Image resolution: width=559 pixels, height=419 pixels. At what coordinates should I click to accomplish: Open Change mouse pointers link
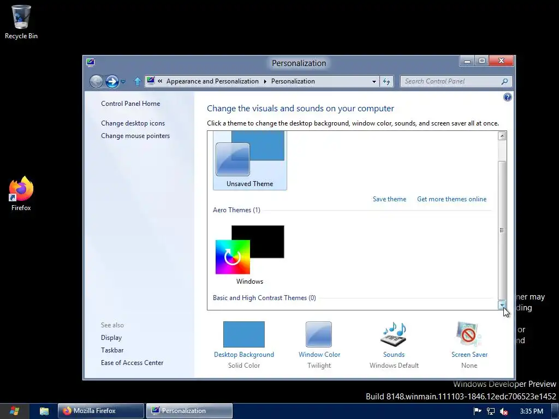(135, 136)
